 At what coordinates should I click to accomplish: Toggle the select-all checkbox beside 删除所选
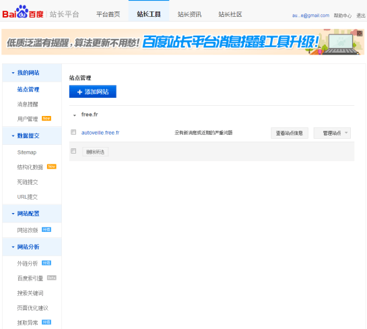coord(73,151)
